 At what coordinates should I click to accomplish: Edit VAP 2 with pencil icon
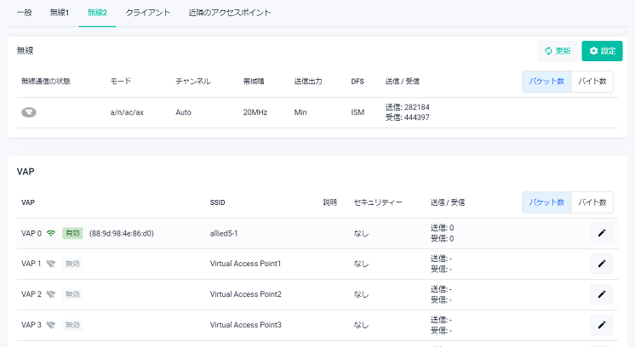(x=602, y=294)
